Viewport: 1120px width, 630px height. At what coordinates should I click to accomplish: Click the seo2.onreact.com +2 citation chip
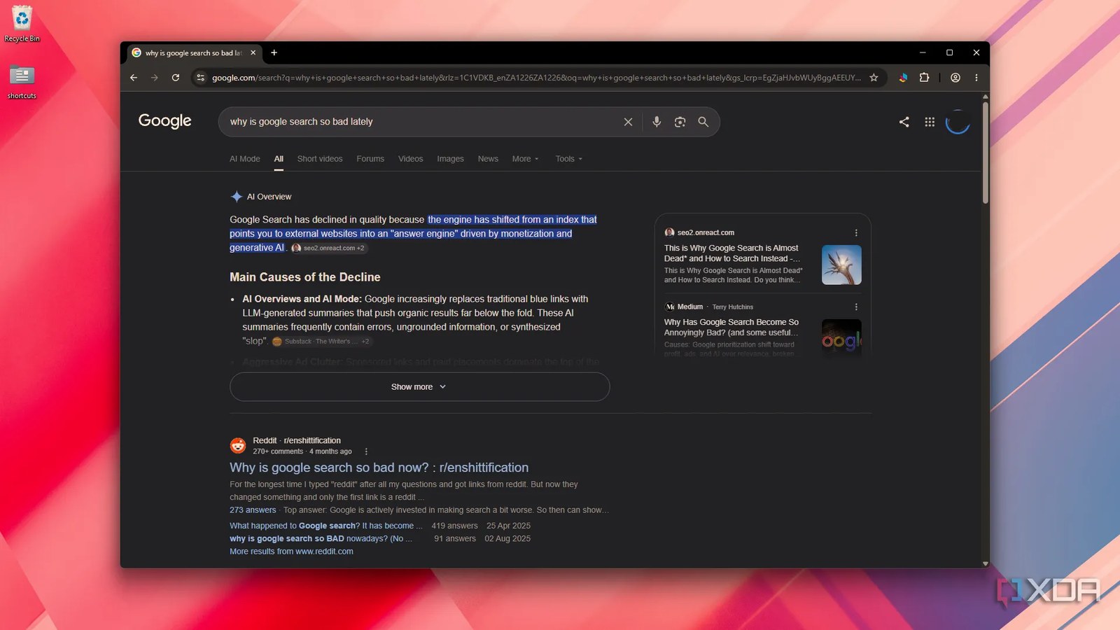pyautogui.click(x=328, y=248)
